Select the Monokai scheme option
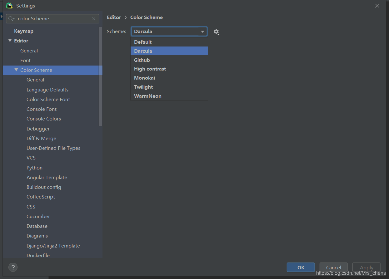The width and height of the screenshot is (389, 279). pyautogui.click(x=169, y=78)
